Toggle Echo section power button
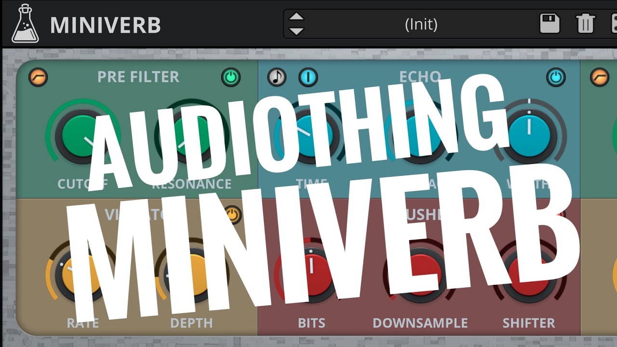This screenshot has width=617, height=347. (x=556, y=77)
